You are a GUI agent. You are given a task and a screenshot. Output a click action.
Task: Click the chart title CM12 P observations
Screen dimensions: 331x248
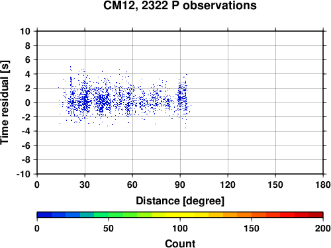tap(180, 5)
